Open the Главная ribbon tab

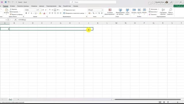(5, 6)
